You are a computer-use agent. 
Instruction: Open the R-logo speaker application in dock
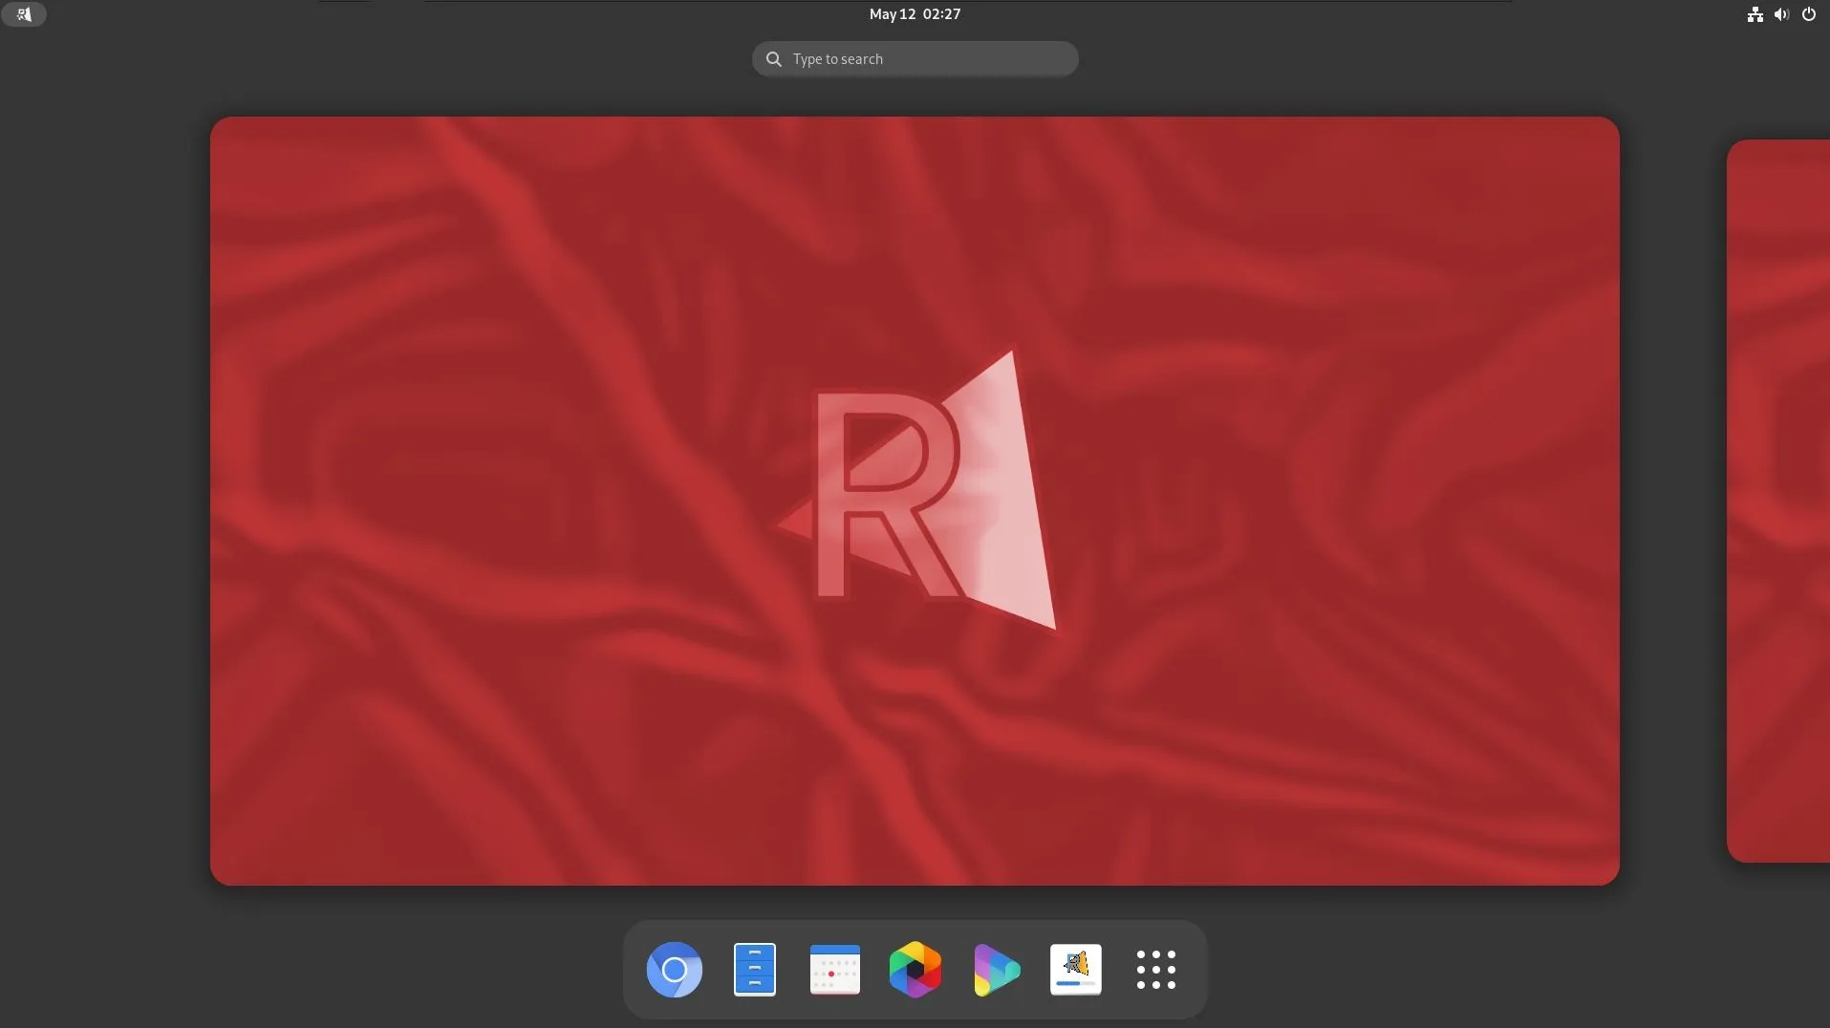pos(1075,969)
